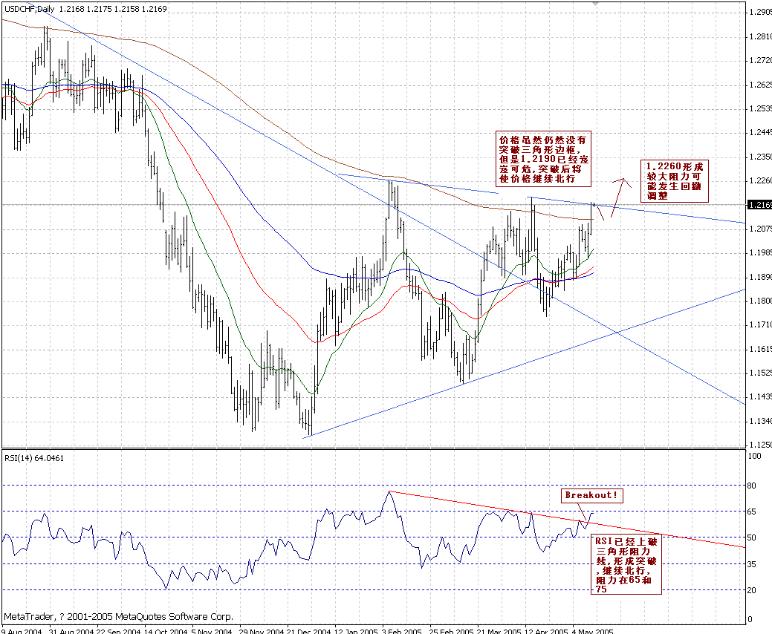Click the 1.1985 price axis label
The image size is (772, 634).
tap(760, 253)
